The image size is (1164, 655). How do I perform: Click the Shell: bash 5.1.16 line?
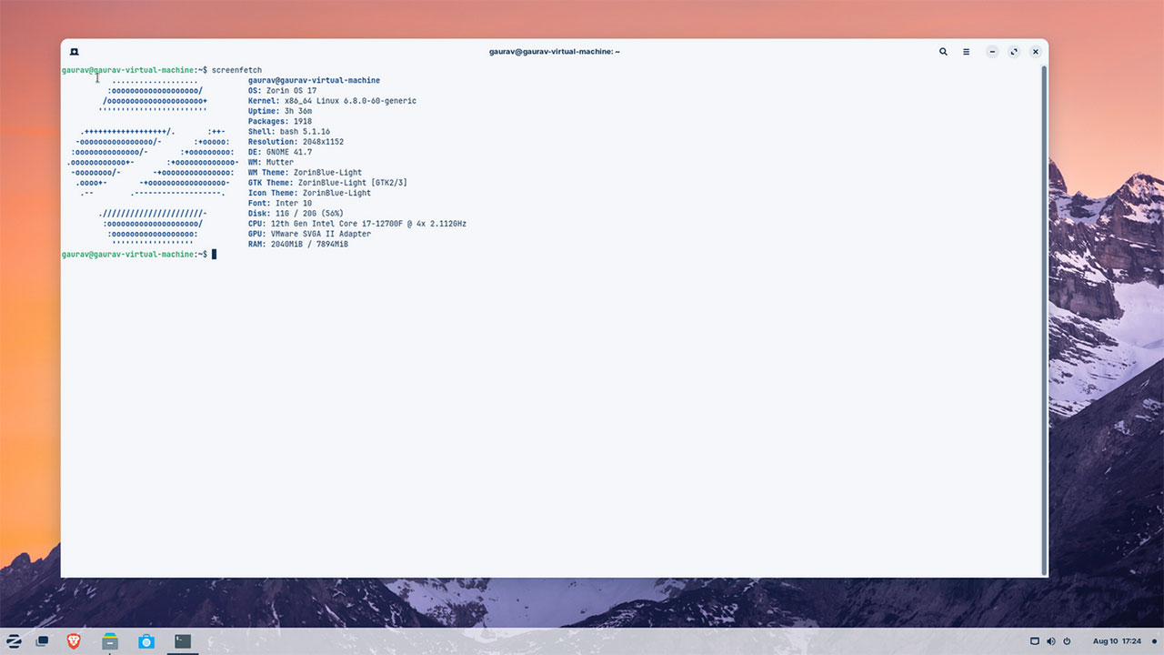(x=288, y=132)
